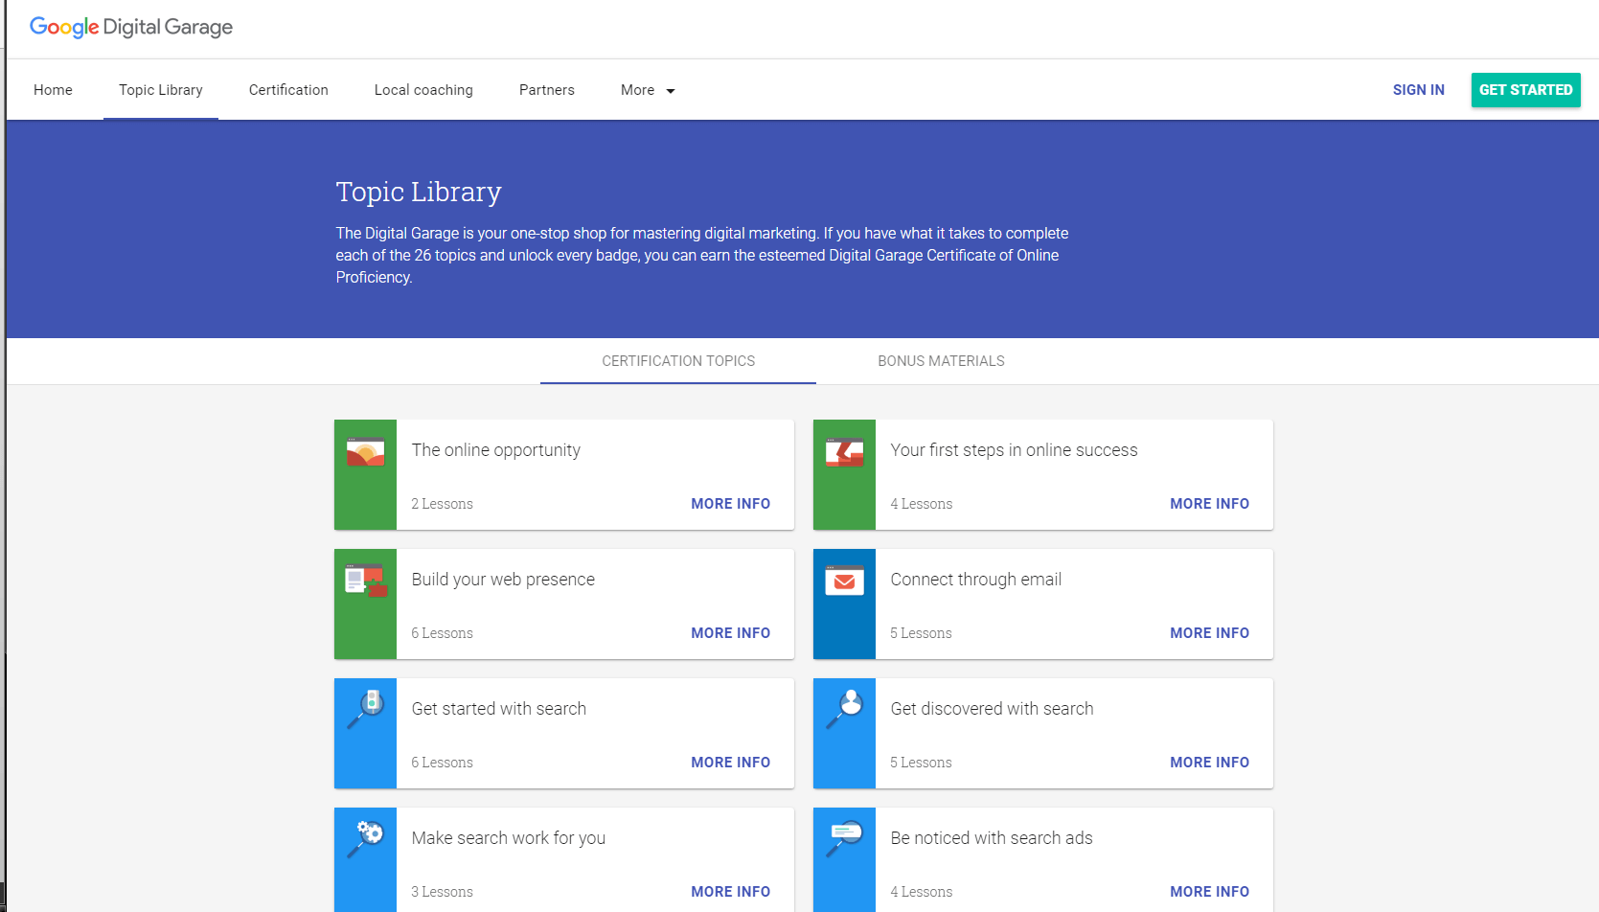The width and height of the screenshot is (1599, 912).
Task: Click 'The online opportunity' title
Action: point(495,450)
